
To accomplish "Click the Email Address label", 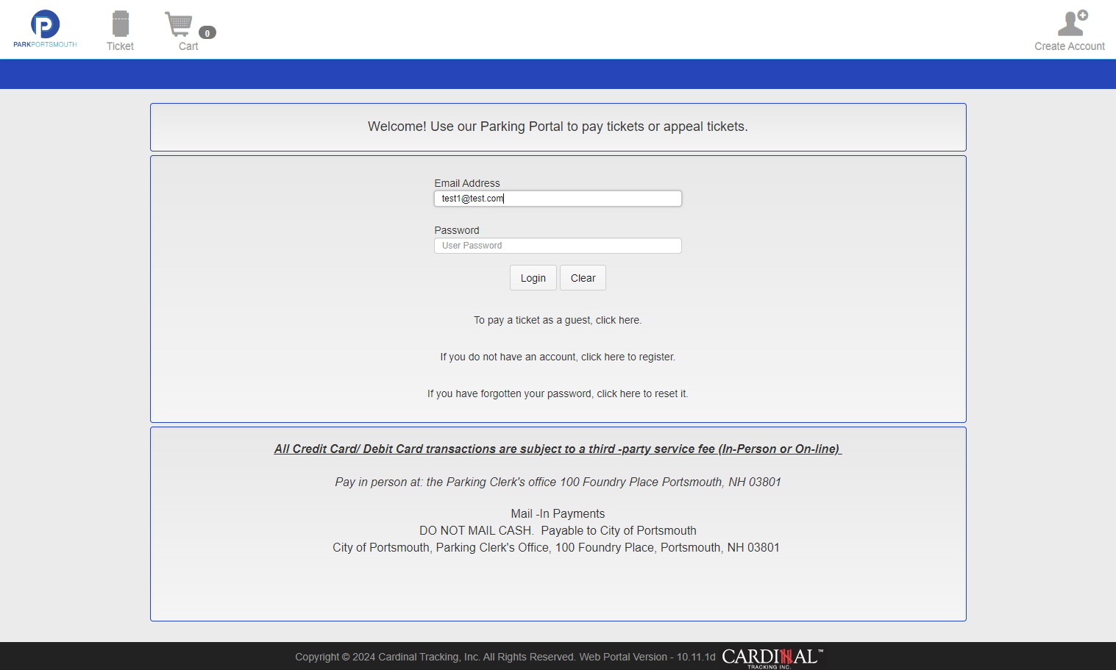I will click(467, 183).
